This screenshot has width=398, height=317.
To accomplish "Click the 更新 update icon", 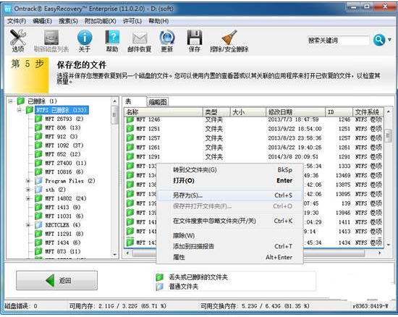I will [166, 41].
